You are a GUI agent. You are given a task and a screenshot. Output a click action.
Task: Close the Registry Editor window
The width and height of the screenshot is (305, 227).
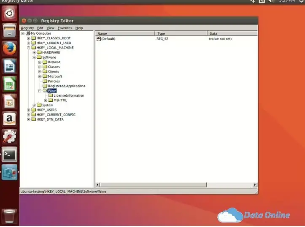pyautogui.click(x=24, y=21)
